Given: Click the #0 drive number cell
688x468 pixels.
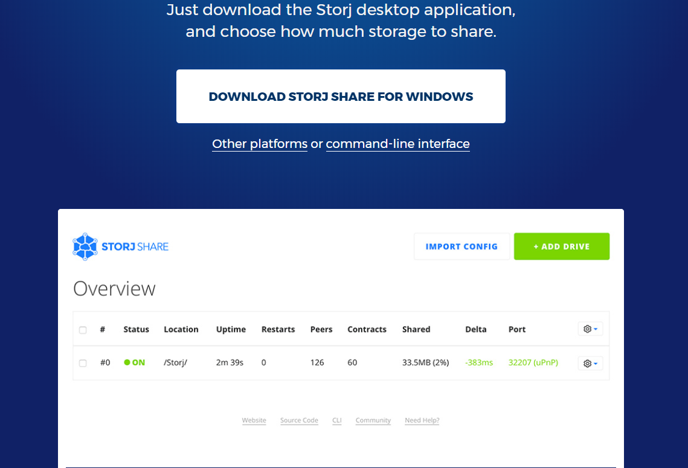Looking at the screenshot, I should (105, 363).
